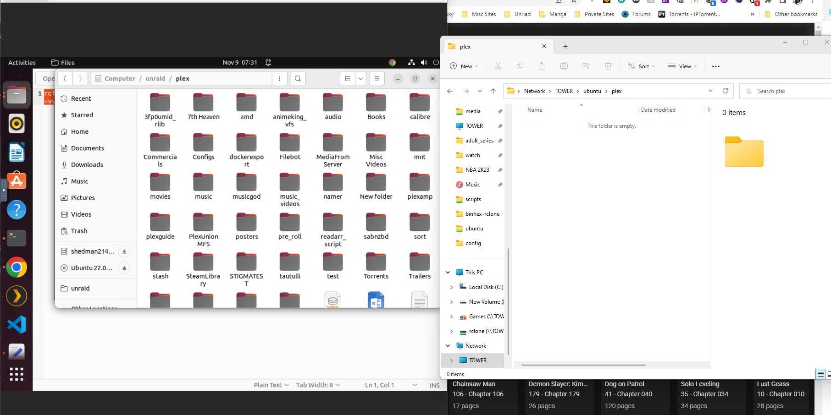
Task: Click the horizontal scrollbar in Explorer
Action: pyautogui.click(x=583, y=365)
